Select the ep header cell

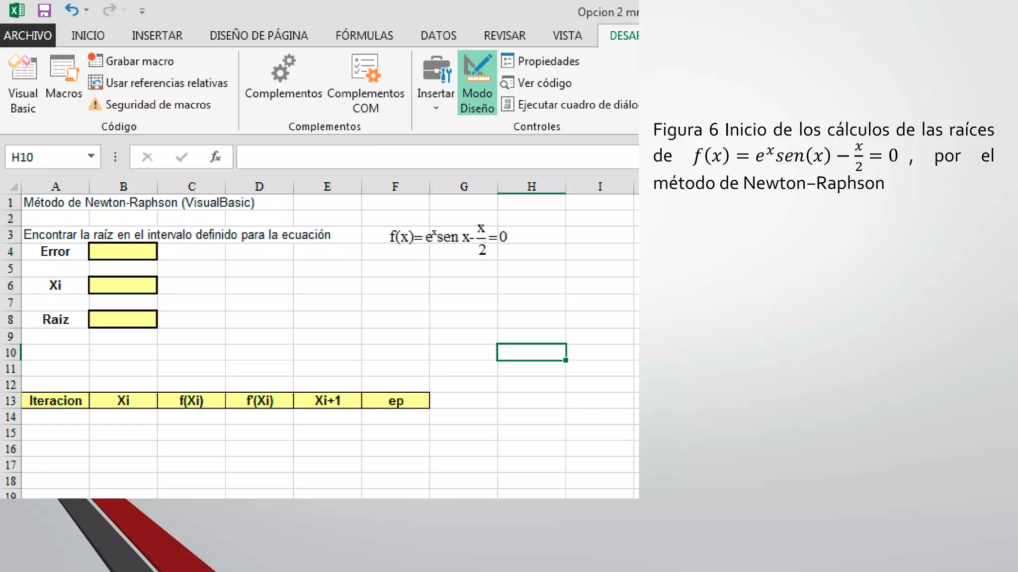(x=396, y=401)
